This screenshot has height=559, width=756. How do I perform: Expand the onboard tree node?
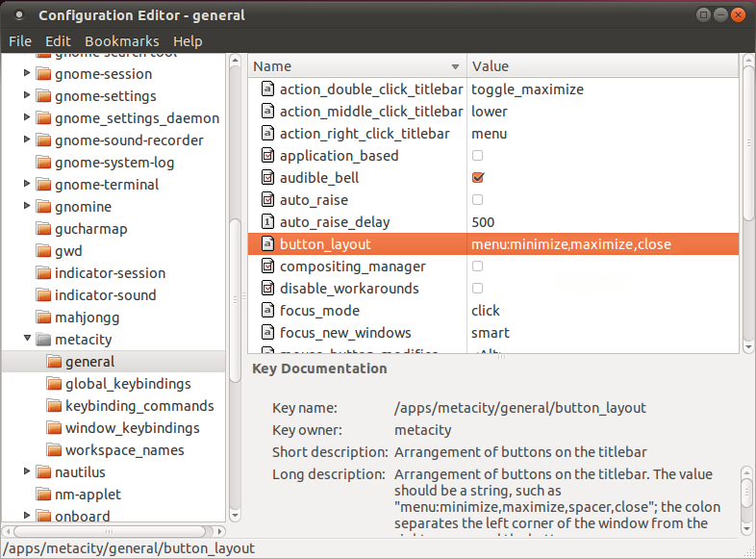click(27, 515)
